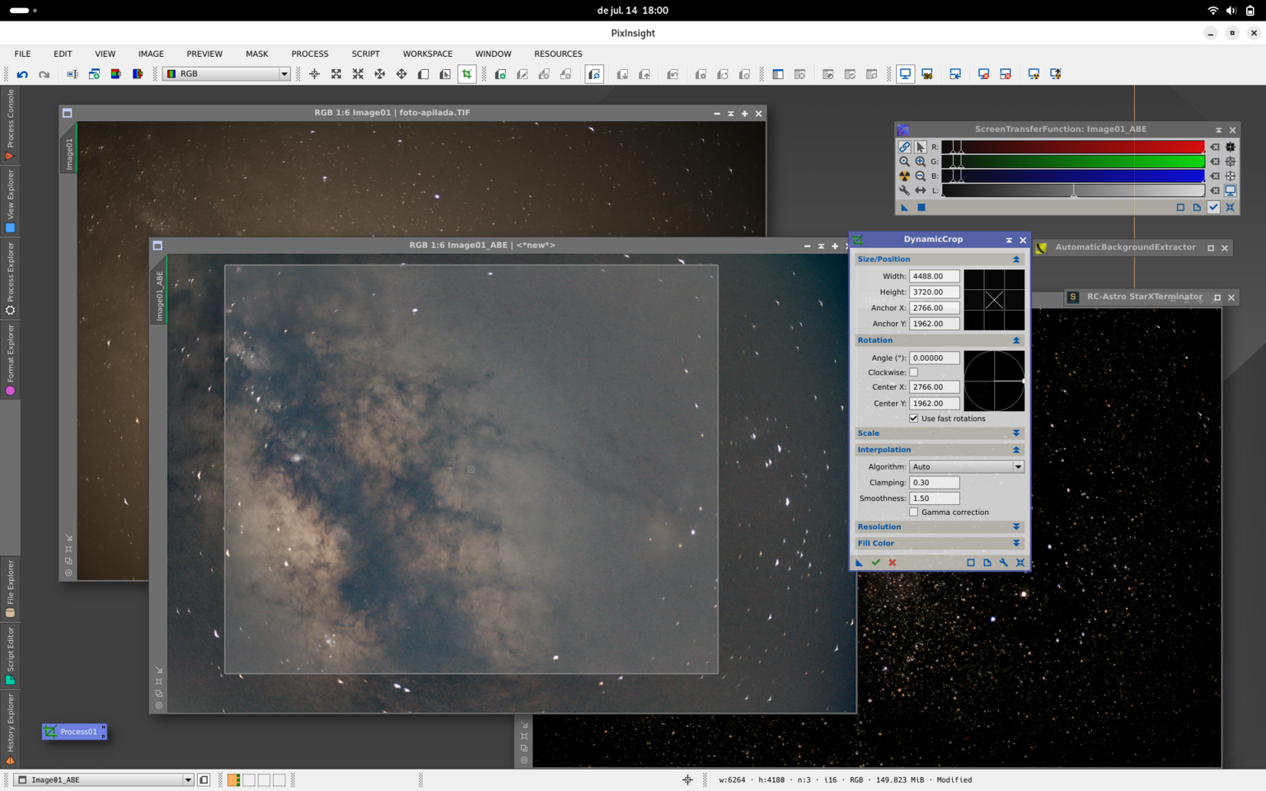Expand Resolution section

pos(1015,527)
